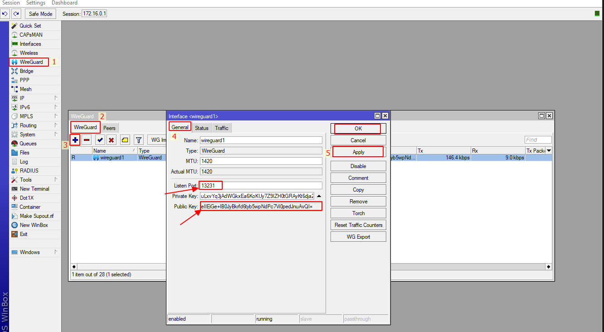Open WireGuard in the sidebar menu
This screenshot has height=332, width=604.
(x=31, y=62)
